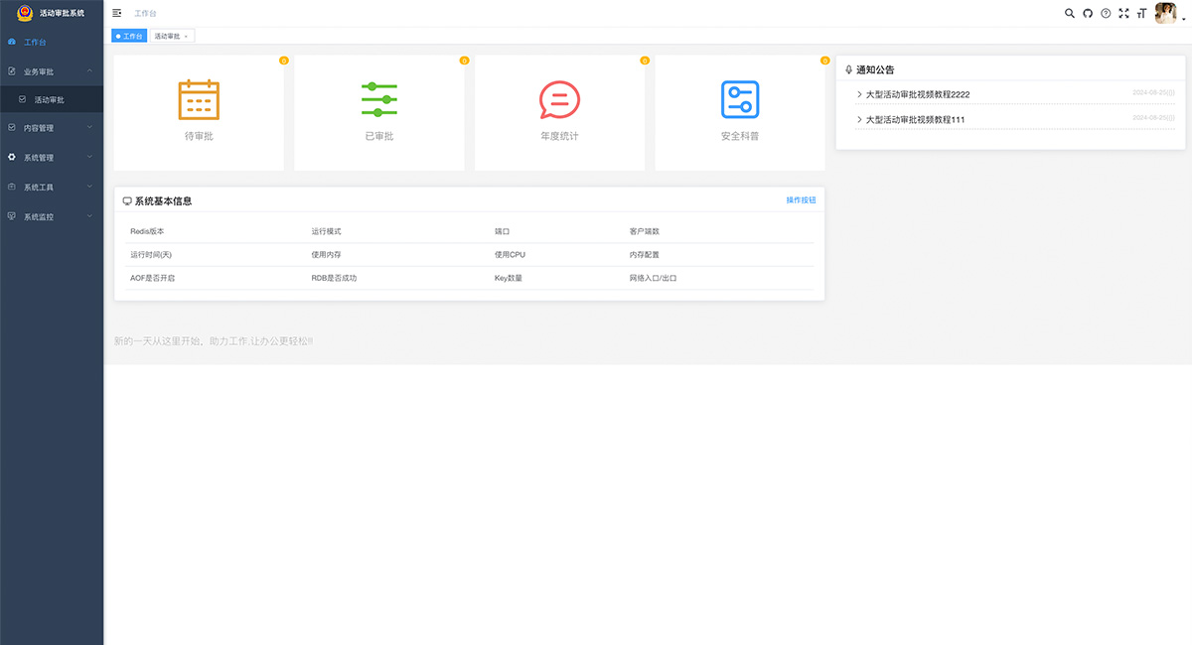This screenshot has height=645, width=1192.
Task: Click the help question mark icon
Action: click(x=1106, y=13)
